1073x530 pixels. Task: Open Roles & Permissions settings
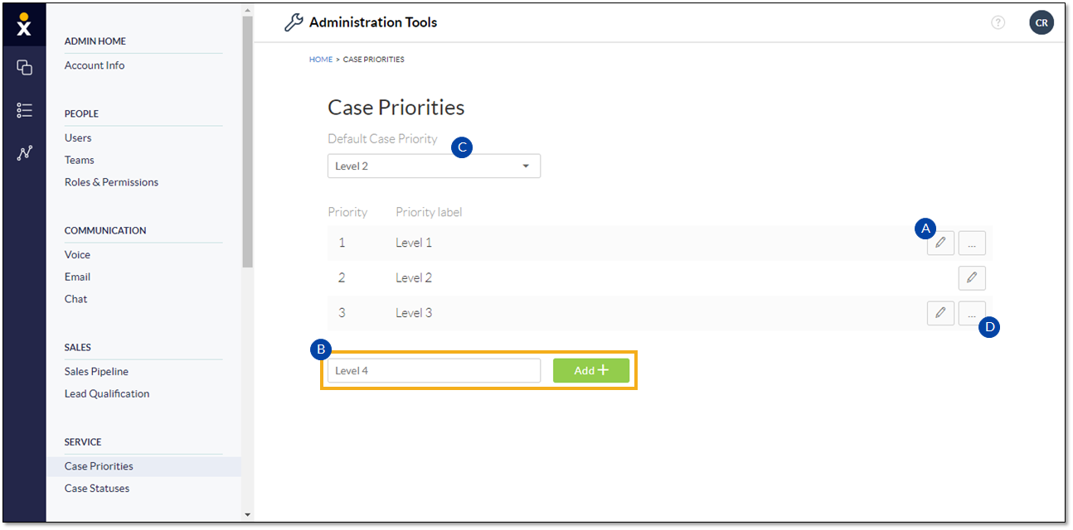(111, 182)
